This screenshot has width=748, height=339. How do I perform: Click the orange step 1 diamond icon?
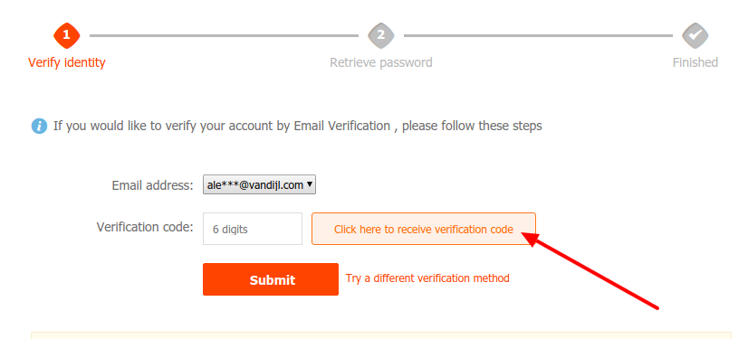tap(66, 35)
